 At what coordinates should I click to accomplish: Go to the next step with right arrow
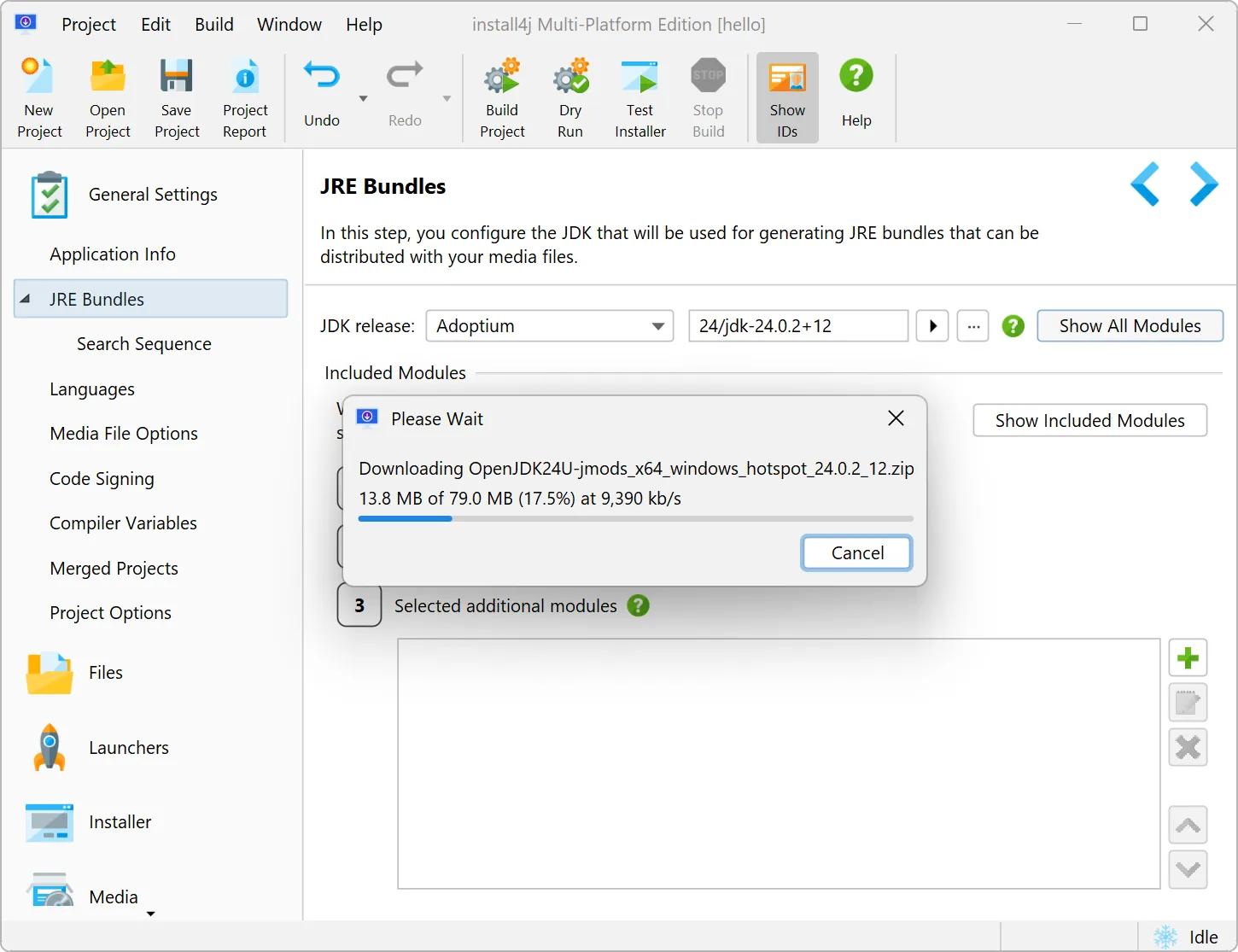tap(1204, 184)
